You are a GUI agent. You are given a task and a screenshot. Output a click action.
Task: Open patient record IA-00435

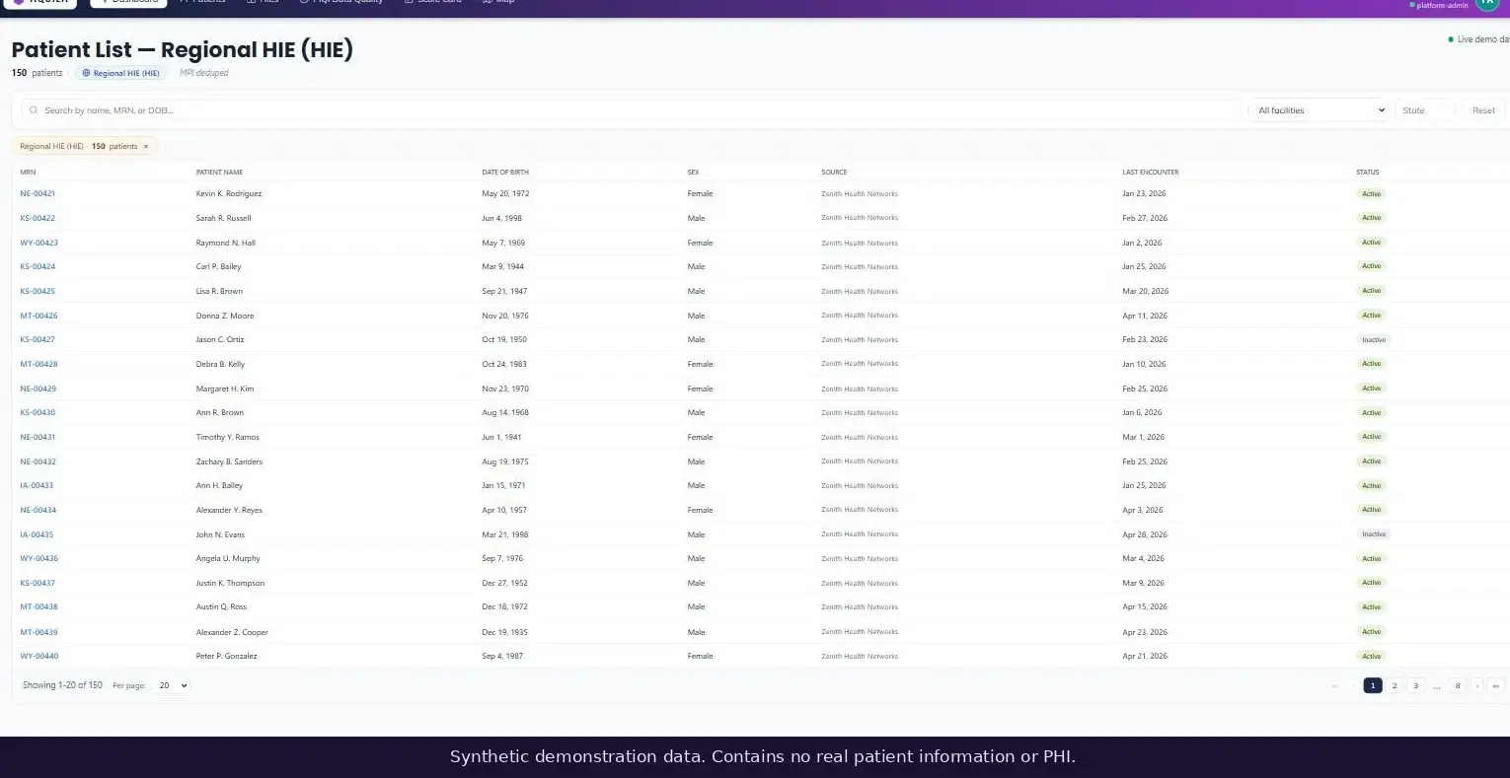pos(37,534)
